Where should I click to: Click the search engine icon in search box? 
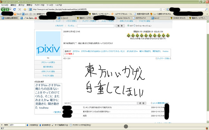pos(168,9)
